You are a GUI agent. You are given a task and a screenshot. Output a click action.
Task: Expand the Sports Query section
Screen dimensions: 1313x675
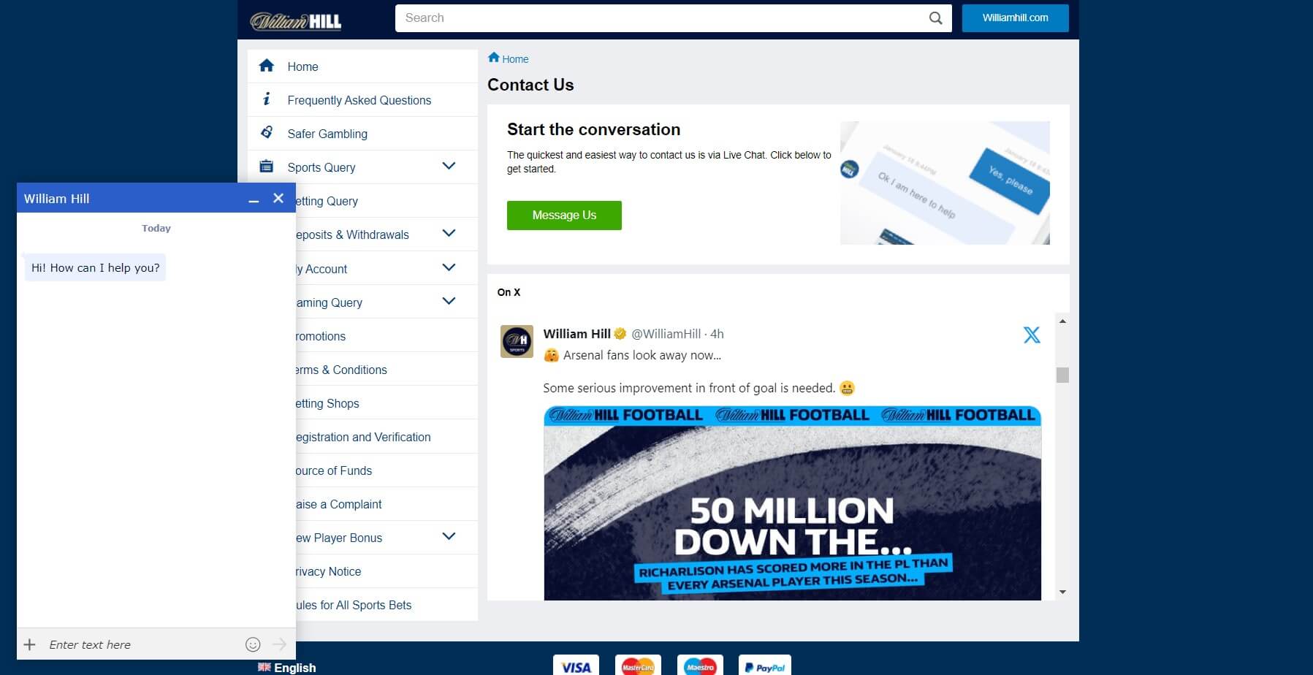click(x=449, y=166)
